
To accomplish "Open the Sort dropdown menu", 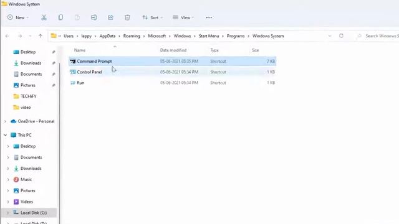I will tap(152, 17).
